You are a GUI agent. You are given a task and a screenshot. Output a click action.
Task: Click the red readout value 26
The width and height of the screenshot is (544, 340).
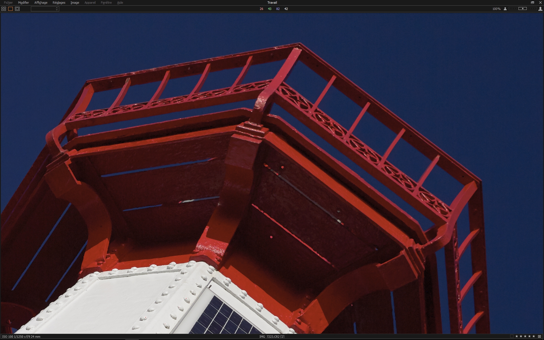(x=262, y=9)
